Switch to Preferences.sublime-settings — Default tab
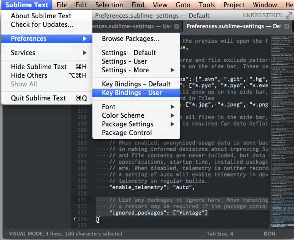This screenshot has width=294, height=240. (x=234, y=26)
